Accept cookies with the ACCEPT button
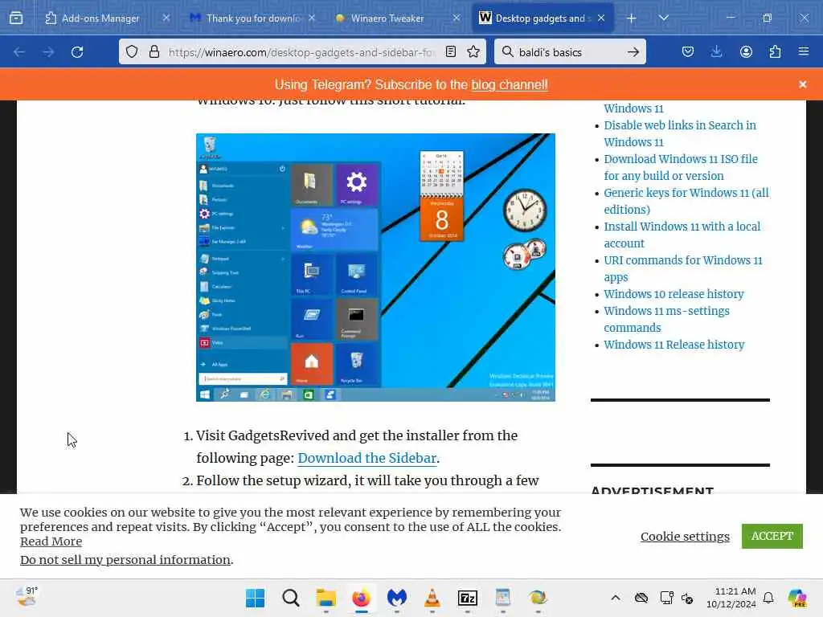This screenshot has width=823, height=617. click(772, 536)
